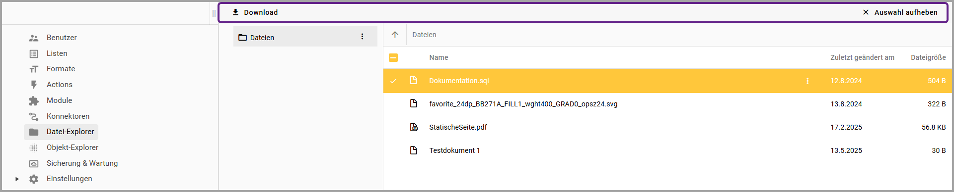This screenshot has height=192, width=954.
Task: Click the folder icon beside Dateien in tree
Action: [x=243, y=38]
